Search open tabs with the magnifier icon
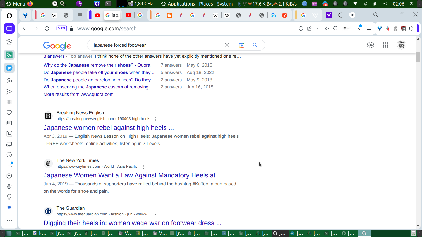 click(x=376, y=15)
